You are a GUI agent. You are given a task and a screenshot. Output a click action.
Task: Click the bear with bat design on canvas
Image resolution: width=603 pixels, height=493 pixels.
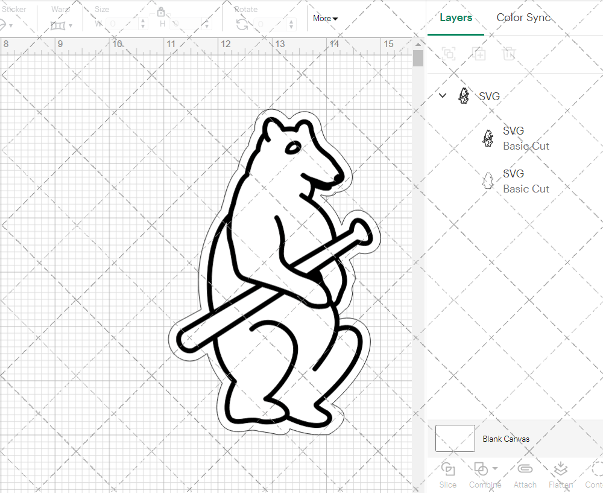tap(275, 272)
